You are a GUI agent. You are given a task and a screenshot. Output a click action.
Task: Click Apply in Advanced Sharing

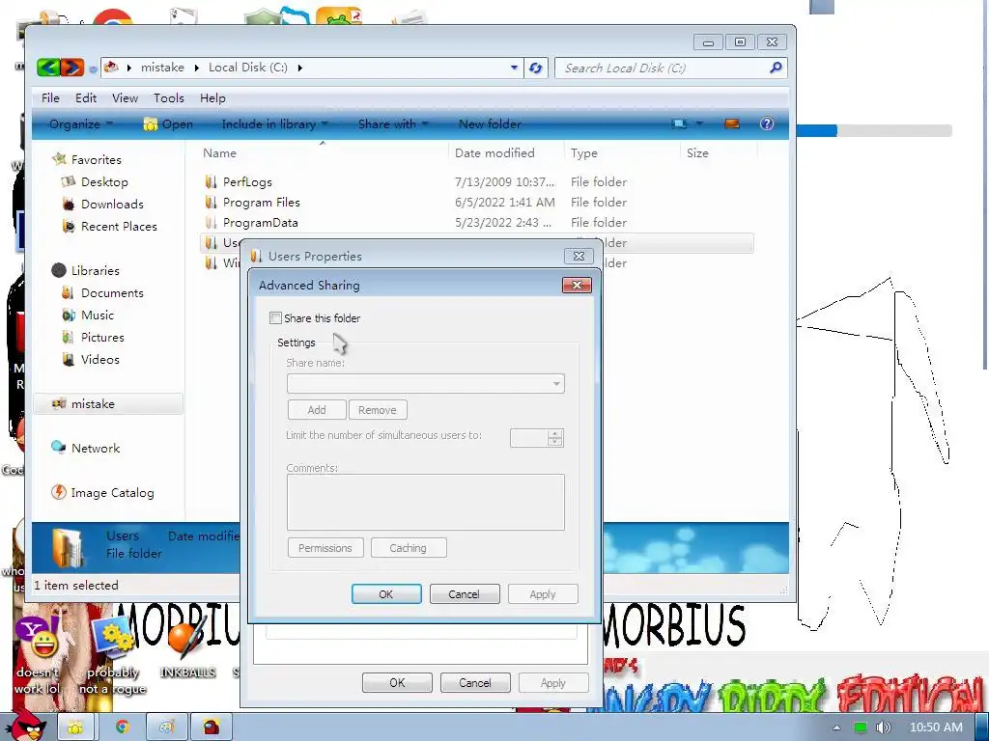pyautogui.click(x=543, y=594)
